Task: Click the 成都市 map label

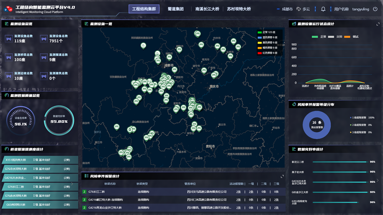Action: coord(169,65)
